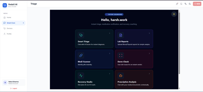Image resolution: width=203 pixels, height=92 pixels.
Task: Click 'Chat with AI Doctor for instant diagnosis.'
Action: pyautogui.click(x=91, y=44)
